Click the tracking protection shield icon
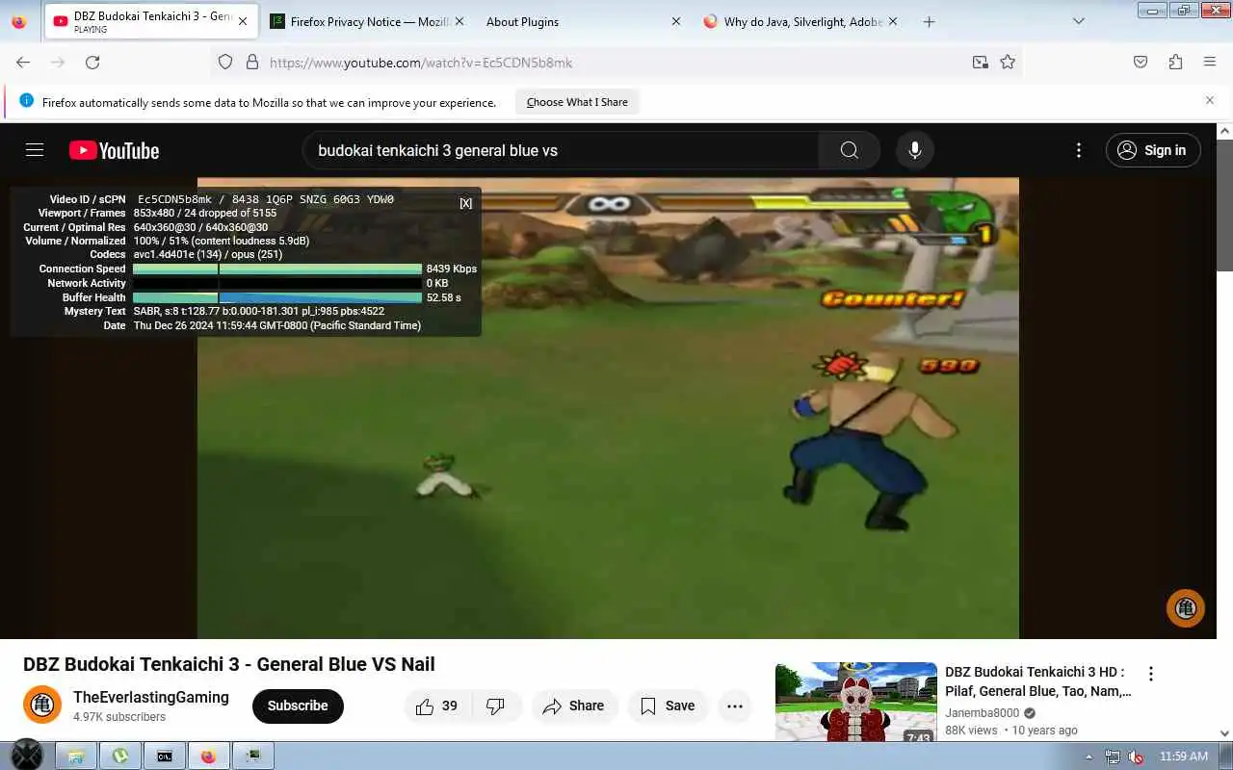 click(225, 62)
